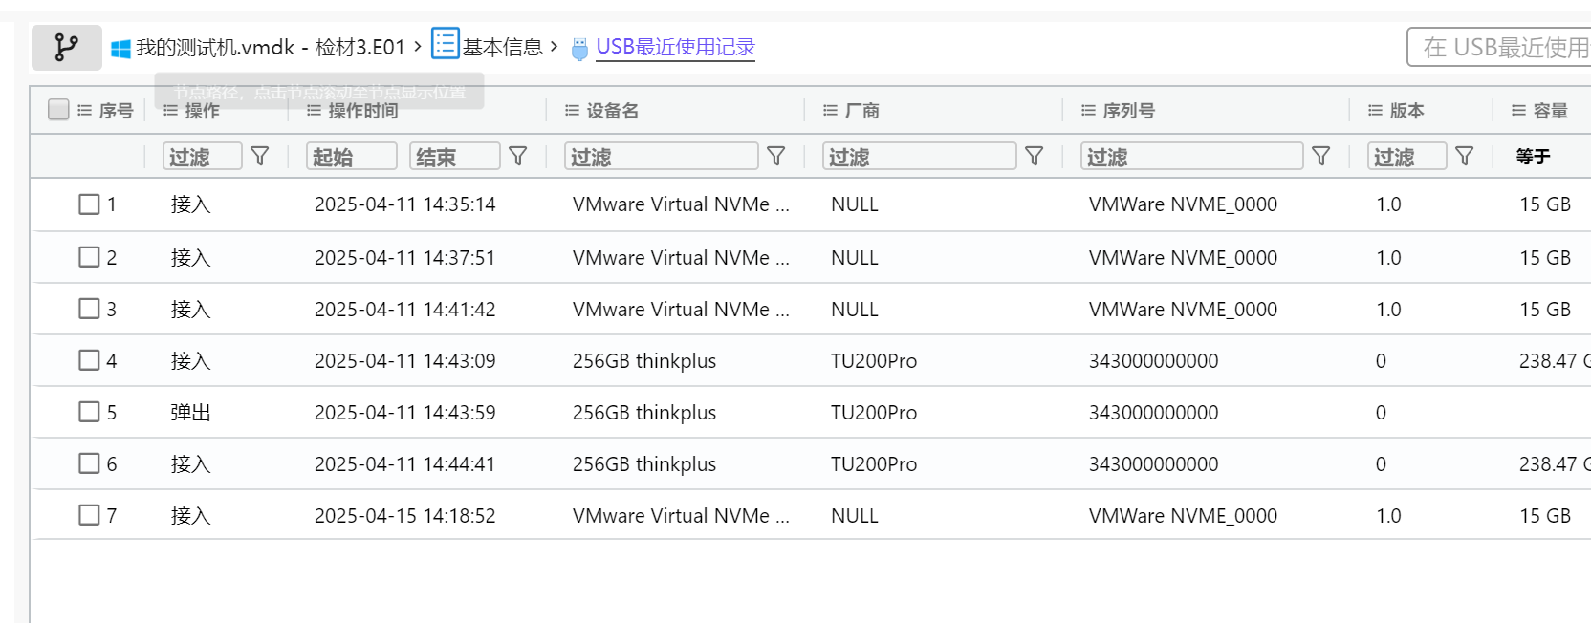
Task: Open 我的测试机.vmdk - 检材3.E01 breadcrumb
Action: pos(271,48)
